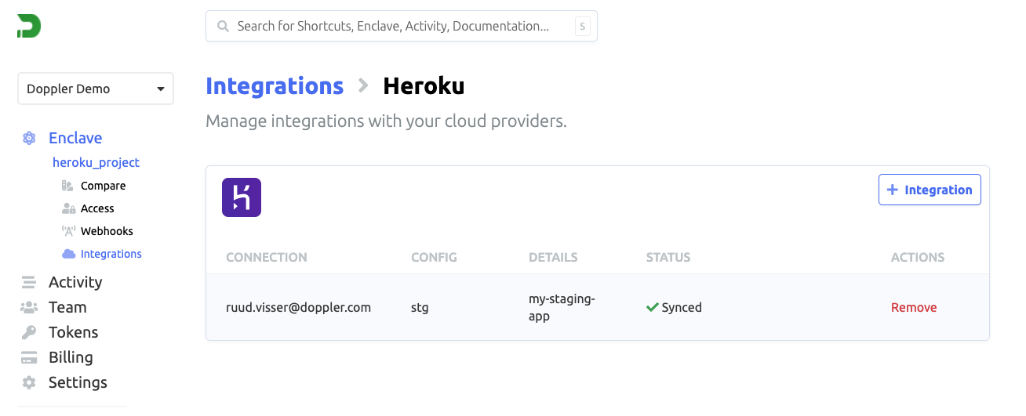Open the heroku_project project

pyautogui.click(x=96, y=162)
